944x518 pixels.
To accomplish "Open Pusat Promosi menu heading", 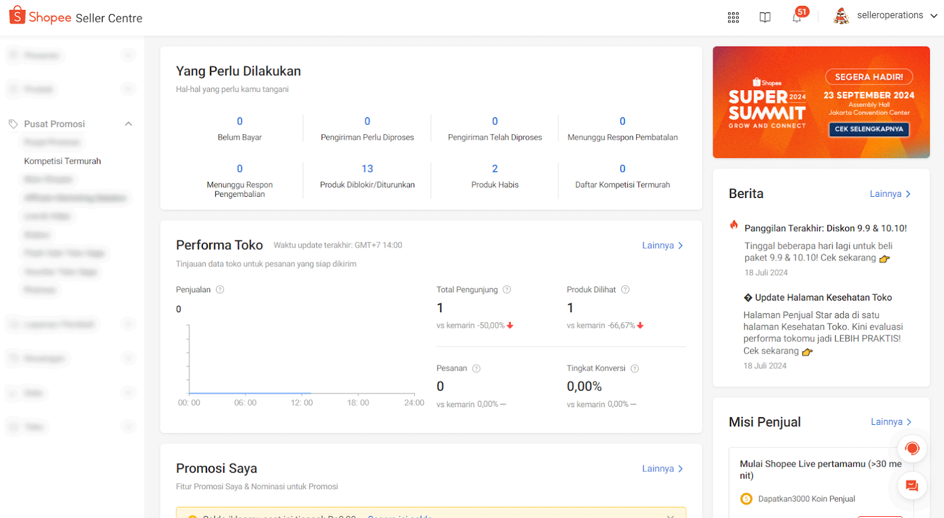I will point(54,124).
